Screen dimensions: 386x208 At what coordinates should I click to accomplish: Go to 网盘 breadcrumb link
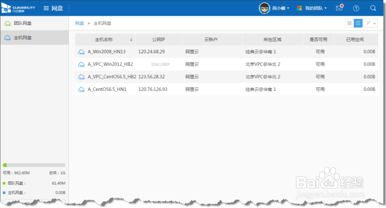[x=79, y=23]
